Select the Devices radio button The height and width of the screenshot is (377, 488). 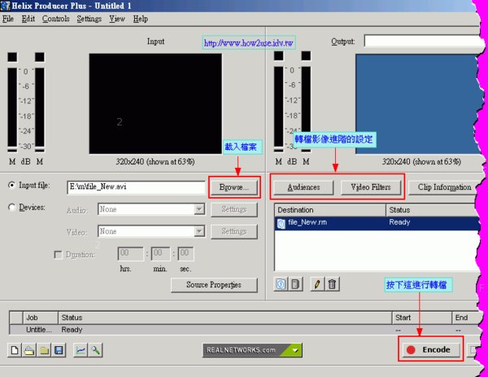point(11,208)
